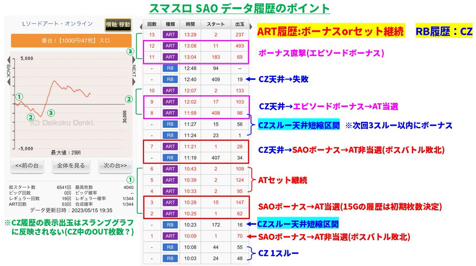The image size is (476, 266).
Task: Click the ART badge in the 10:39 row
Action: click(171, 180)
